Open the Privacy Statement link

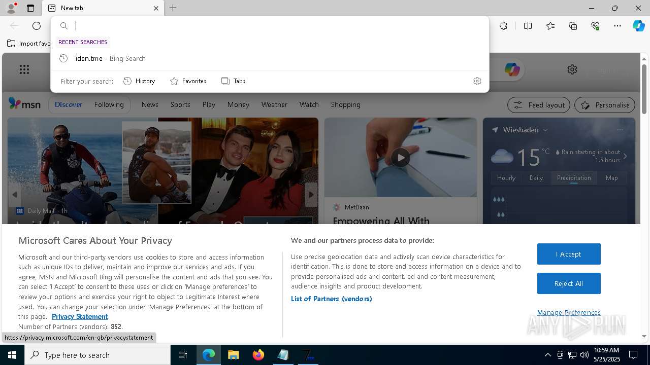[80, 316]
